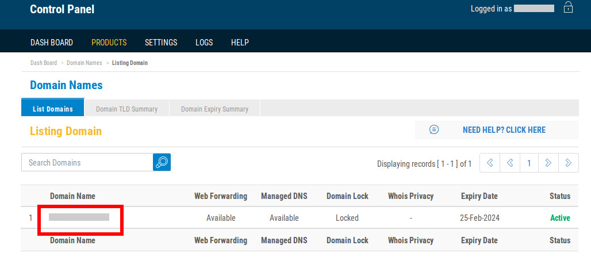This screenshot has width=591, height=272.
Task: Click the Domain Names breadcrumb link
Action: point(84,63)
